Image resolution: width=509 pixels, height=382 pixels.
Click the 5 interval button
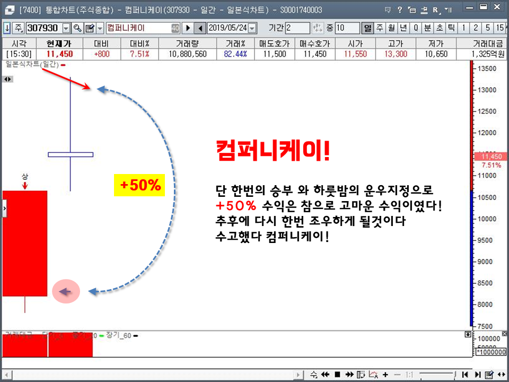[x=487, y=28]
